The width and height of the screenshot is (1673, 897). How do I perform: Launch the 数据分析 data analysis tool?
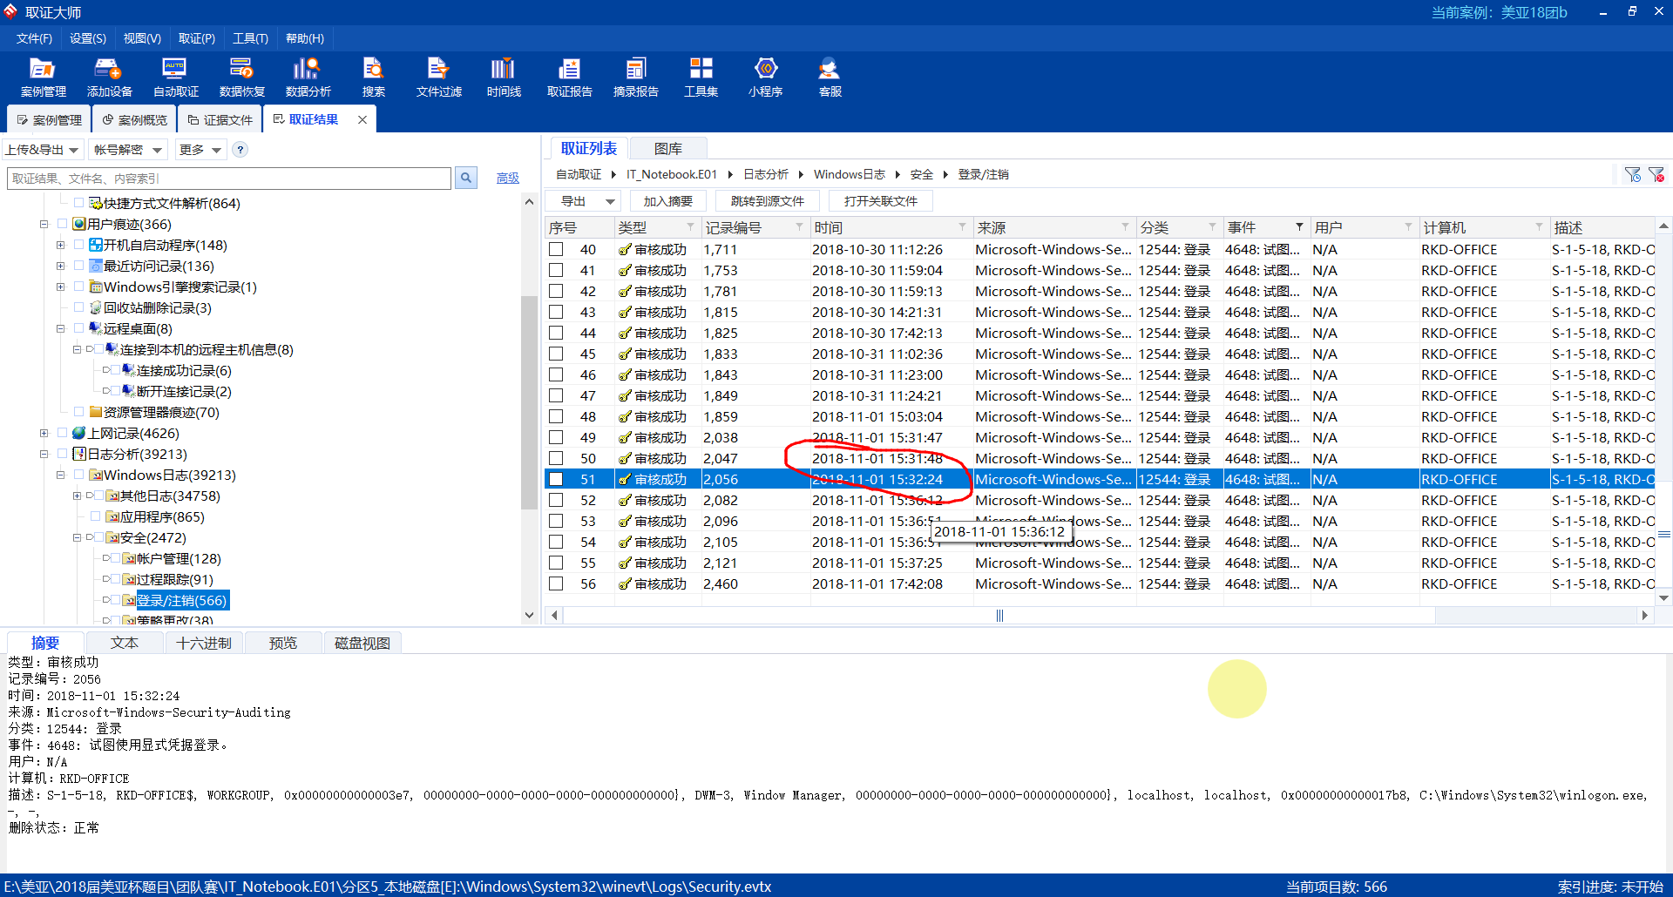pos(308,78)
